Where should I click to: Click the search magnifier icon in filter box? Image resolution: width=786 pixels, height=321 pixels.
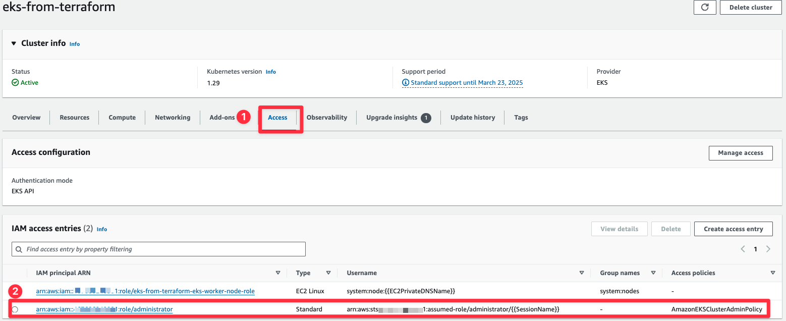(x=19, y=249)
